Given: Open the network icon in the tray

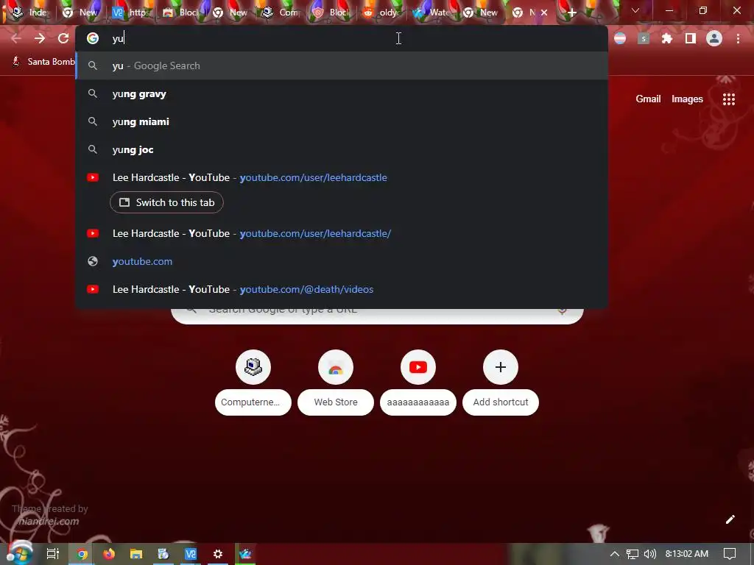Looking at the screenshot, I should [x=633, y=554].
